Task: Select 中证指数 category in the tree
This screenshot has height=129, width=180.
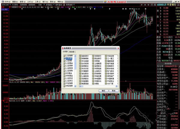Action: [x=68, y=83]
